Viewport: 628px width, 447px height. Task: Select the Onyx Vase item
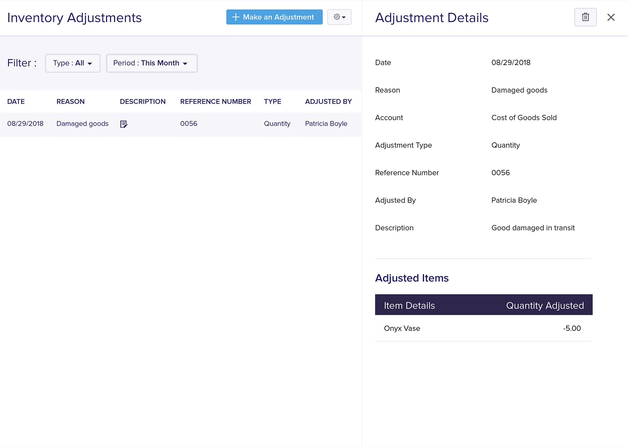coord(402,328)
